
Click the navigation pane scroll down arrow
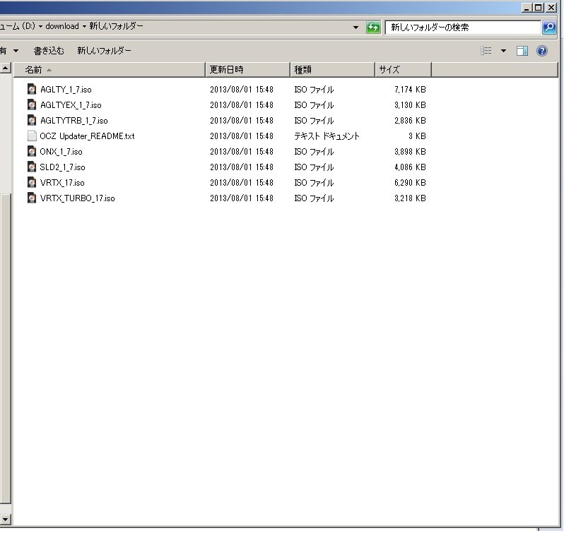pos(6,519)
